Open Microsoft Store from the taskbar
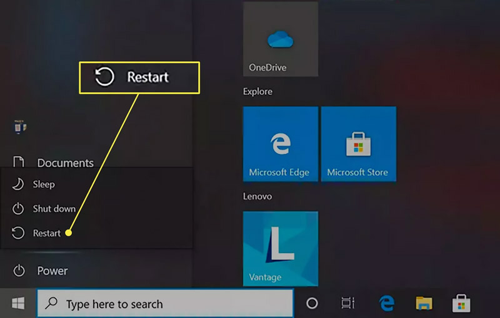Image resolution: width=500 pixels, height=318 pixels. (x=461, y=303)
